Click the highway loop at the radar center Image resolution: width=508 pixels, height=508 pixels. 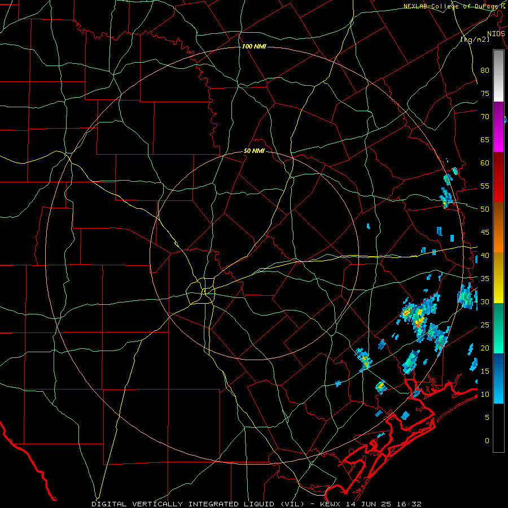point(200,291)
